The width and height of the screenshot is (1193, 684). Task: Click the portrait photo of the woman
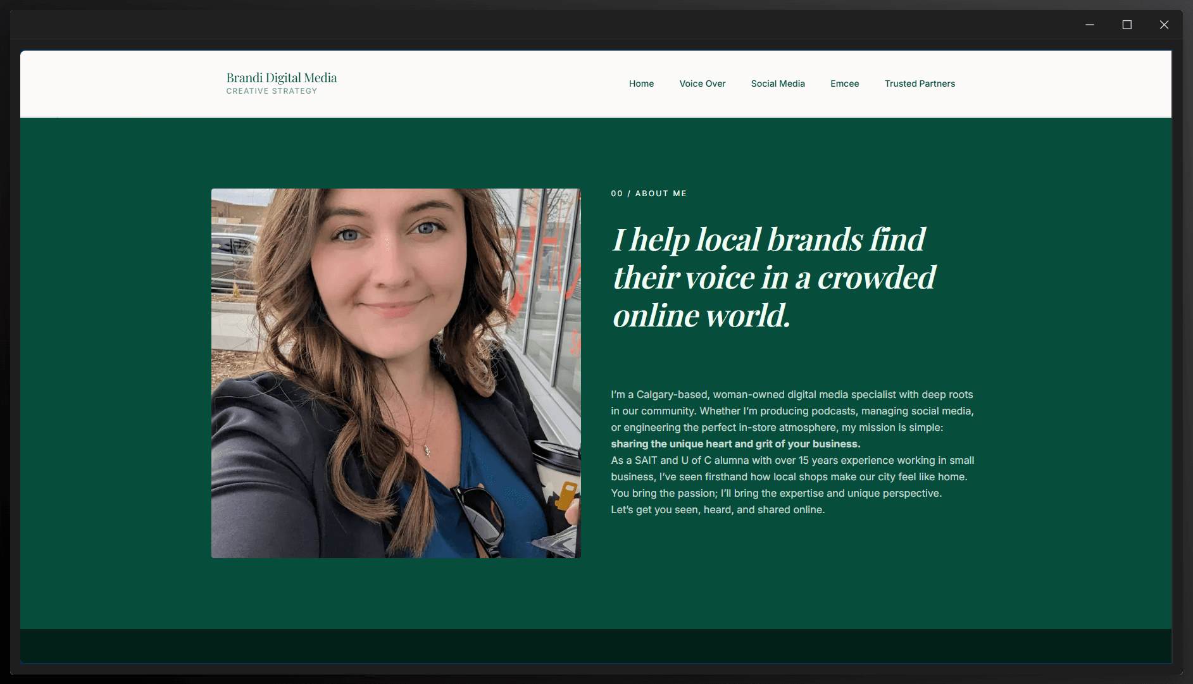[396, 373]
